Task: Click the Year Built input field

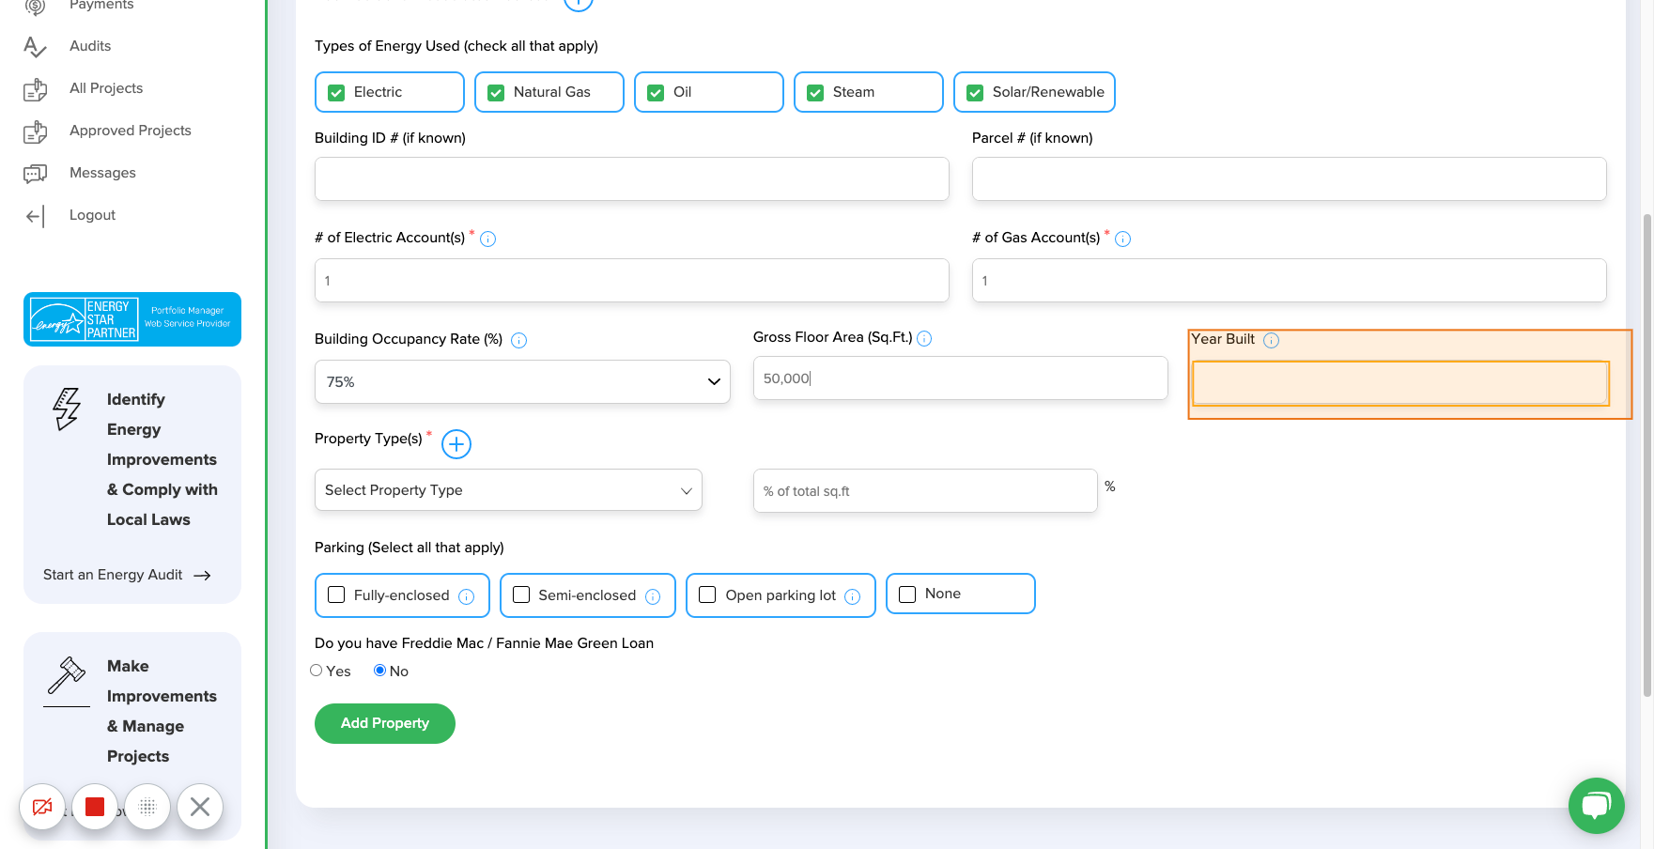Action: [1400, 383]
